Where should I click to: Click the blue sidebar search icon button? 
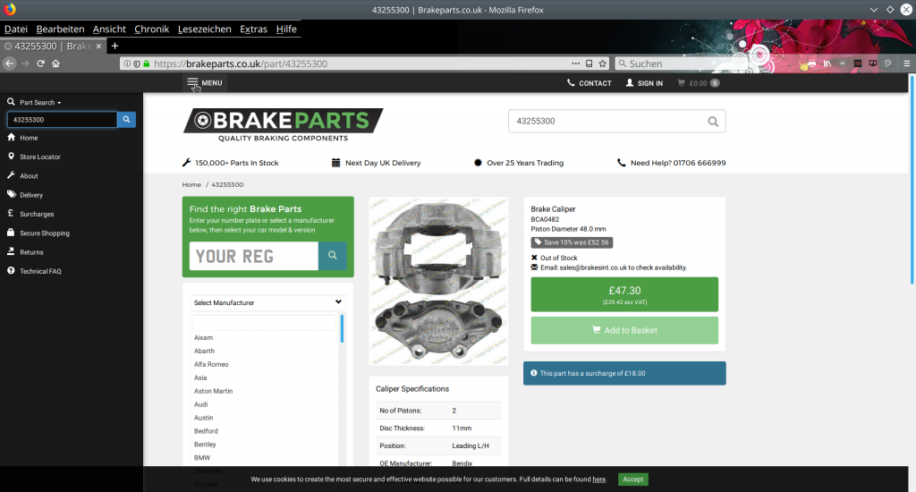pyautogui.click(x=127, y=119)
